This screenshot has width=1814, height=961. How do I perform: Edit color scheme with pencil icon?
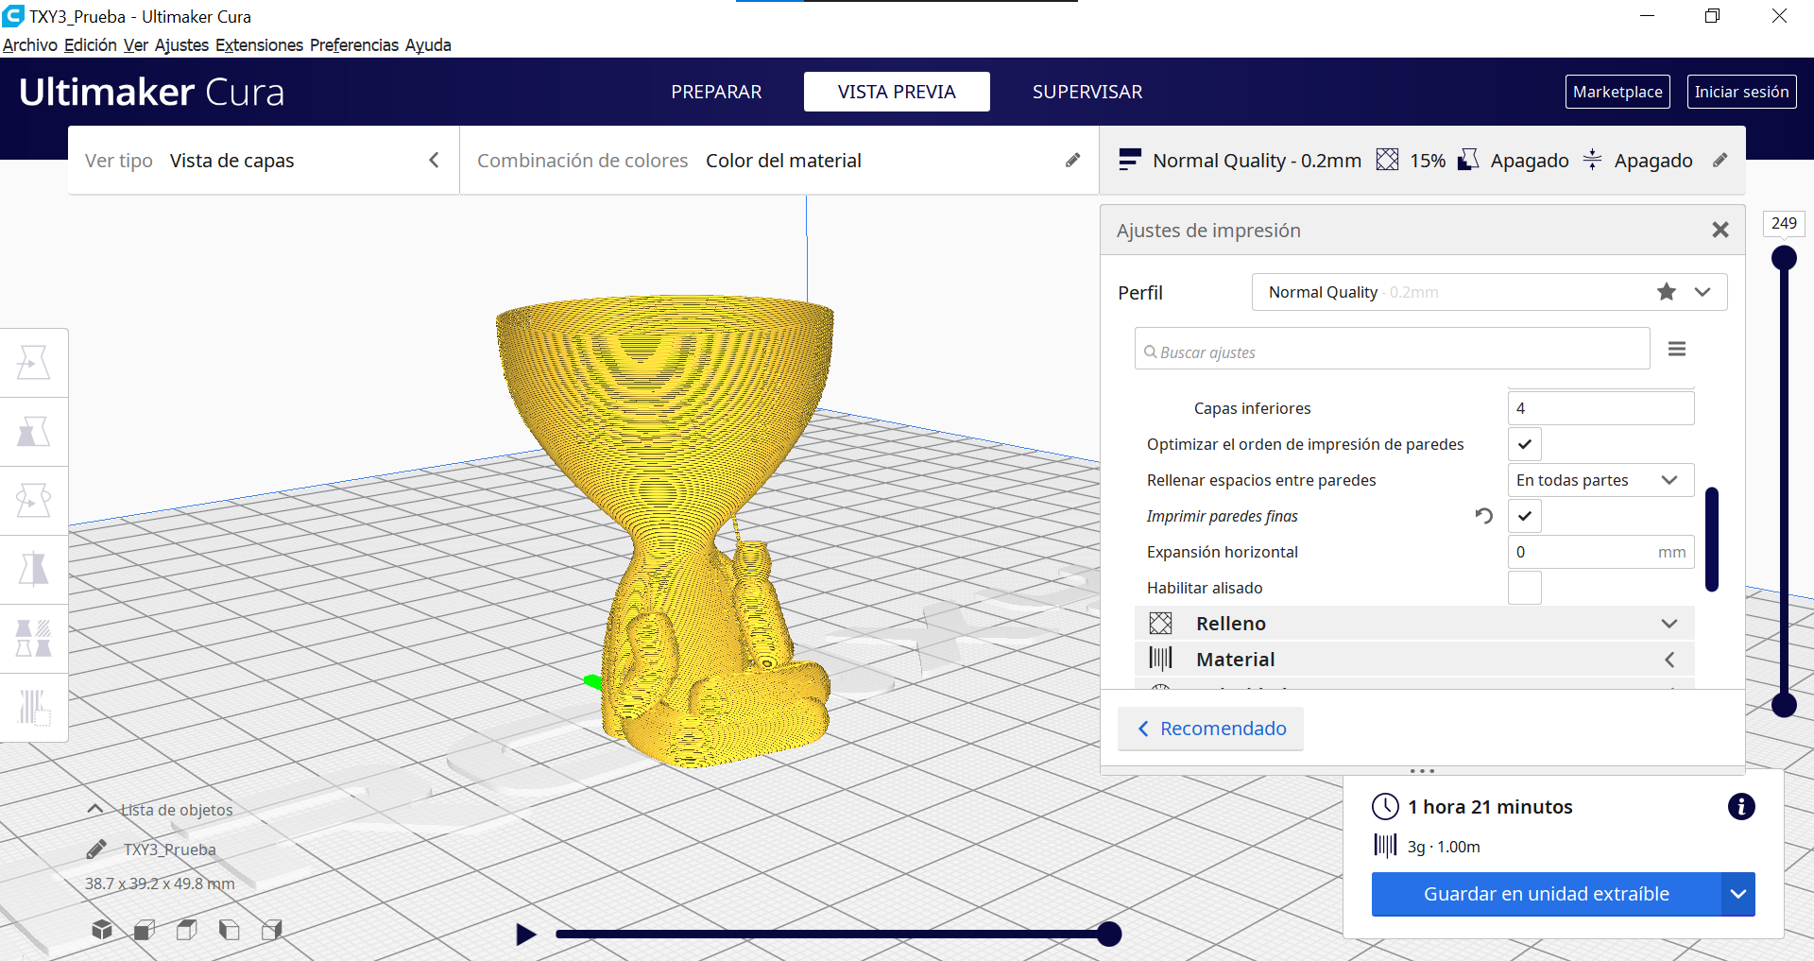click(x=1072, y=161)
